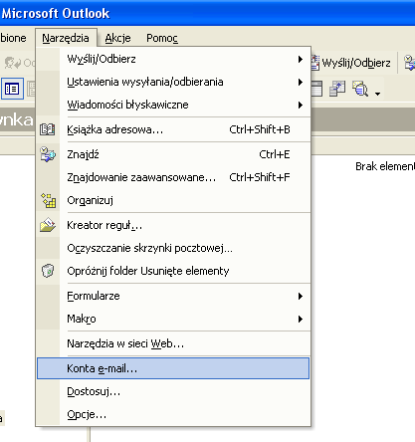This screenshot has width=415, height=442.
Task: Open the Pomoc menu
Action: [162, 38]
